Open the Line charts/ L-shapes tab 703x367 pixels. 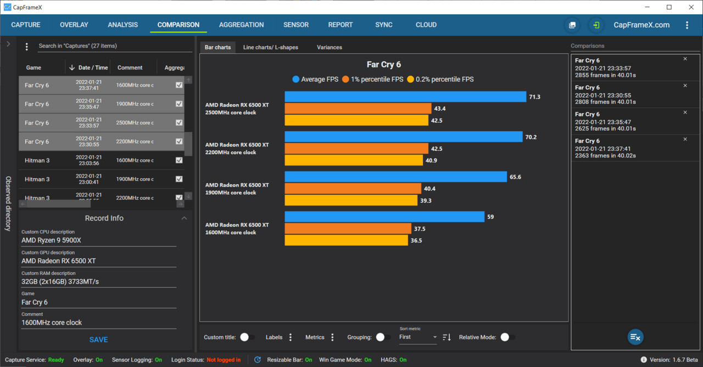(271, 47)
